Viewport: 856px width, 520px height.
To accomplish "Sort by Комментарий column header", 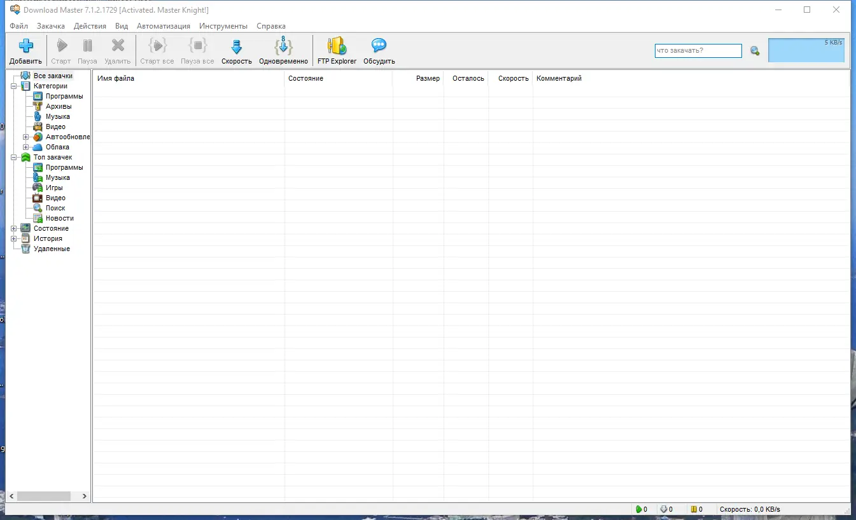I will point(691,79).
